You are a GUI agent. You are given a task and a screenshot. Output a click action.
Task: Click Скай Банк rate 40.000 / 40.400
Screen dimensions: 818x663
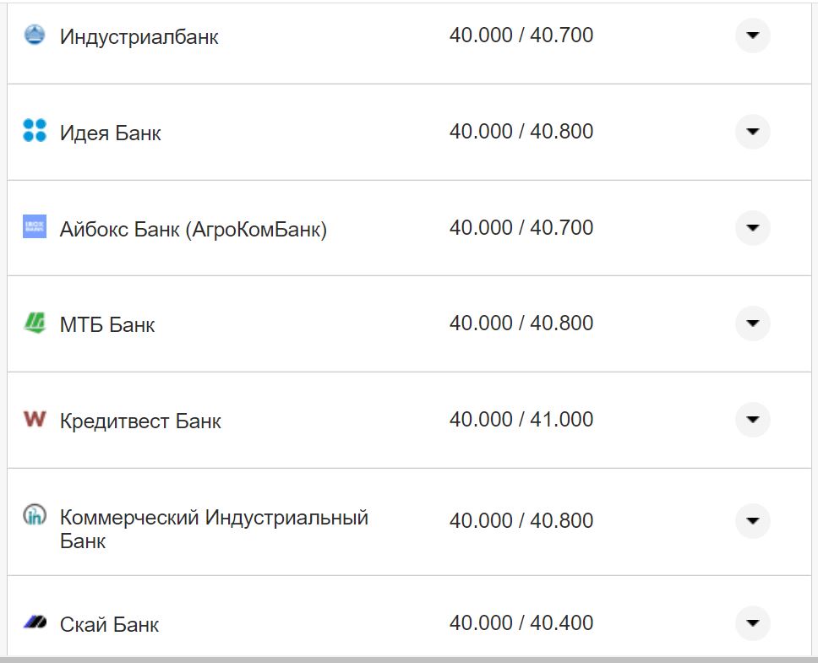521,622
